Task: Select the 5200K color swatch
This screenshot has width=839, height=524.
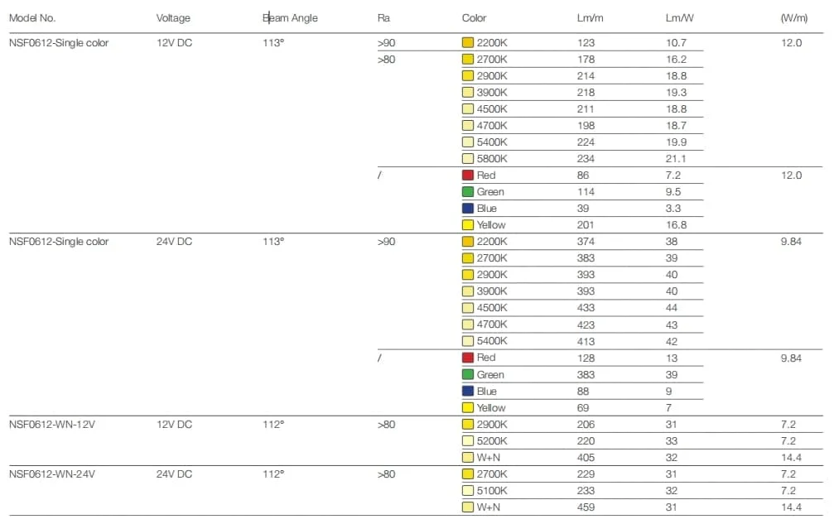Action: pos(468,441)
